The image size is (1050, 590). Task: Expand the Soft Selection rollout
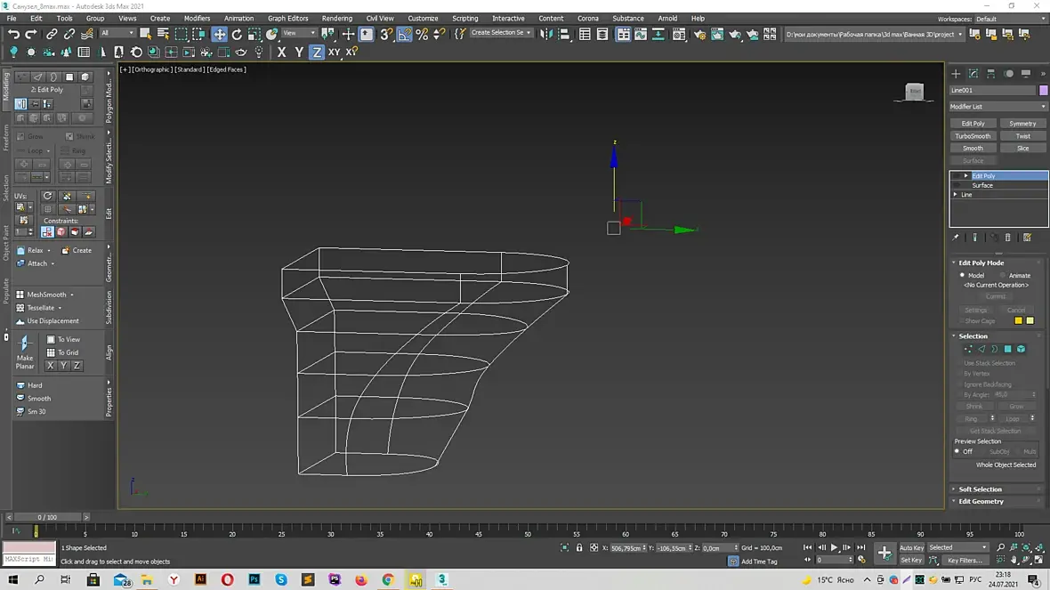pos(980,489)
